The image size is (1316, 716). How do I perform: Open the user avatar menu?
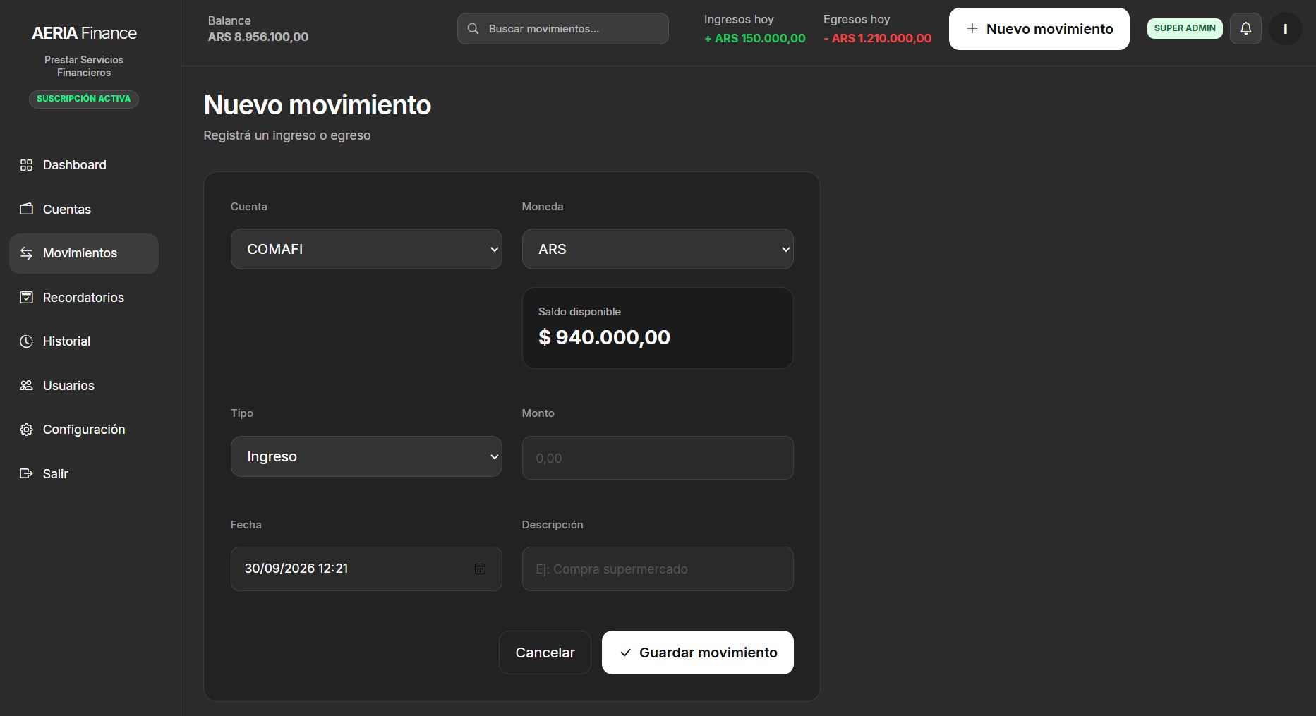click(x=1285, y=29)
